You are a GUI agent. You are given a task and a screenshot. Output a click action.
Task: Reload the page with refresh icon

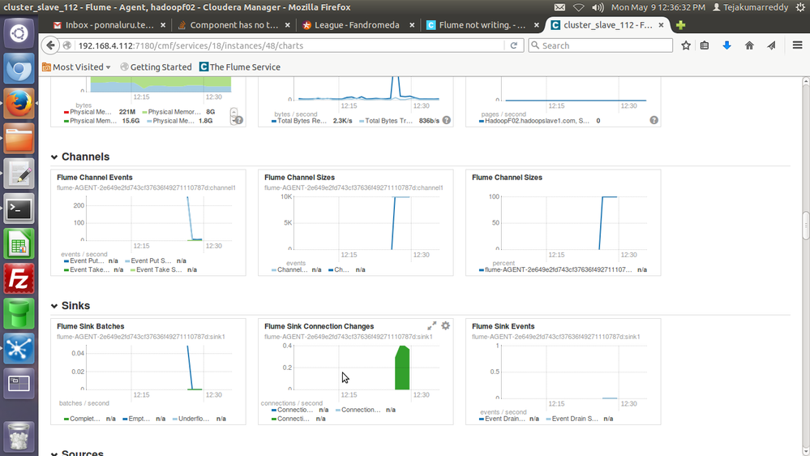pos(513,45)
